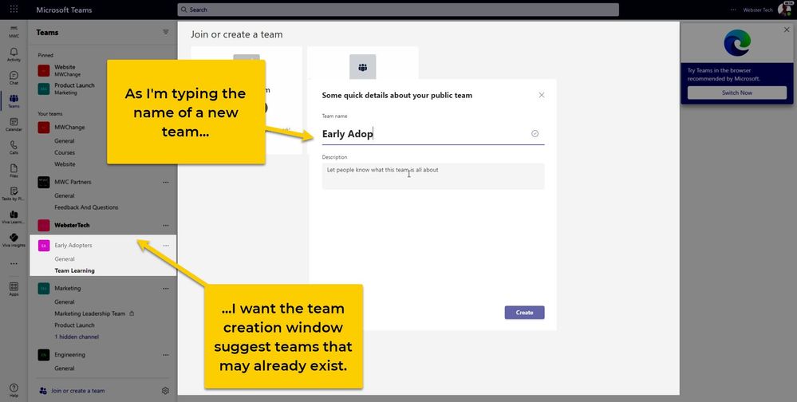The image size is (797, 402).
Task: Open Chat in the left rail
Action: coord(14,77)
